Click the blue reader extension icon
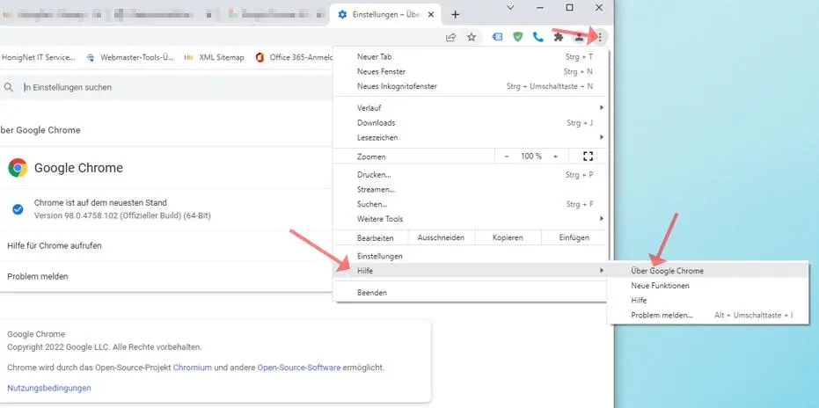819x408 pixels. tap(497, 37)
